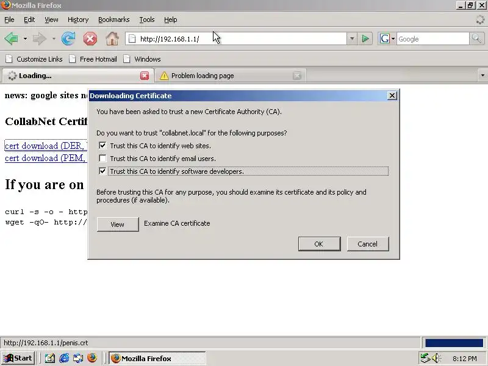Toggle Trust this CA to identify web sites
Viewport: 488px width, 366px height.
pyautogui.click(x=102, y=146)
